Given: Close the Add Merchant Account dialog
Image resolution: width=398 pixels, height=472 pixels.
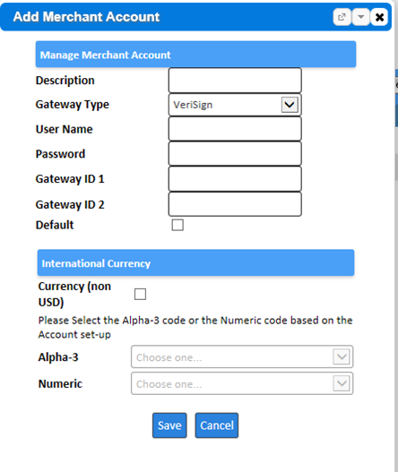Looking at the screenshot, I should tap(379, 17).
